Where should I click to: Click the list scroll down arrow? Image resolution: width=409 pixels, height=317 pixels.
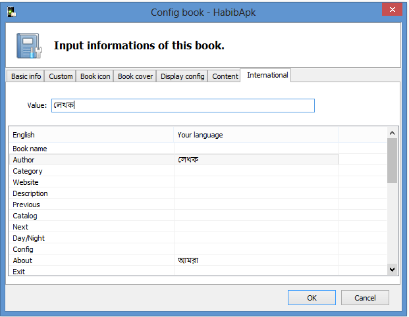click(x=392, y=270)
